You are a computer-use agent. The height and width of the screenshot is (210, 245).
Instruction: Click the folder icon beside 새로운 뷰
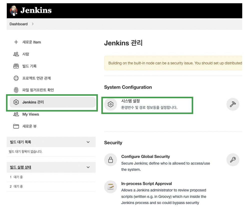(16, 126)
